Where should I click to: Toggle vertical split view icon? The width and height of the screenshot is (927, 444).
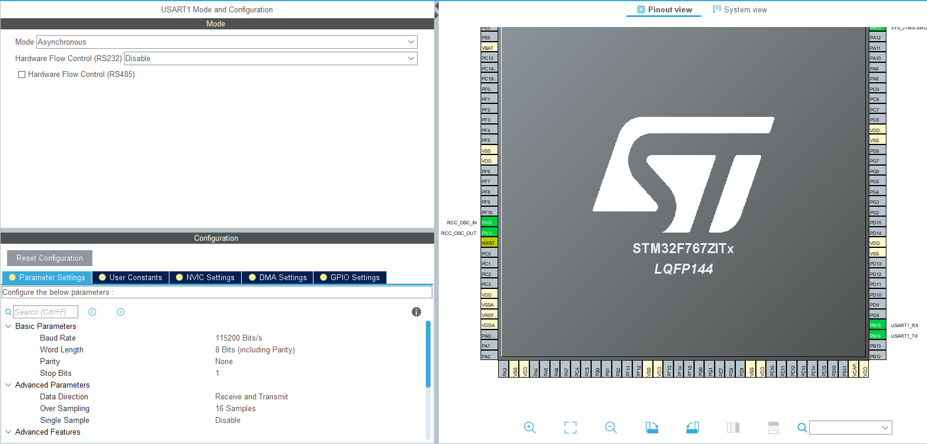click(733, 428)
